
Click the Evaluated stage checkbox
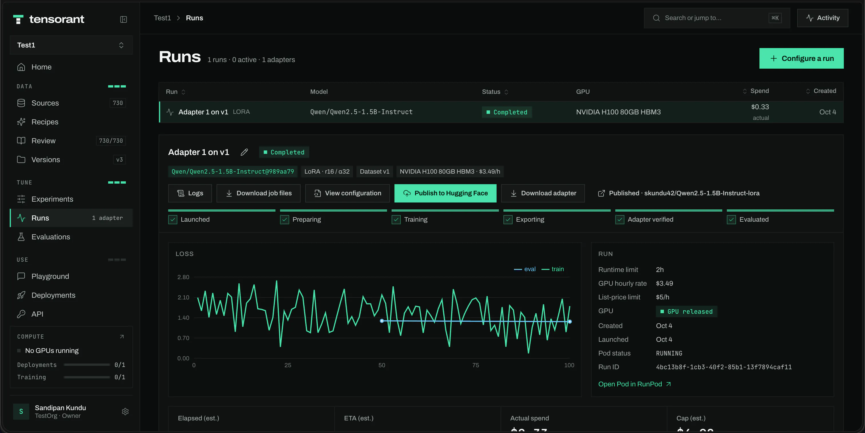point(731,220)
